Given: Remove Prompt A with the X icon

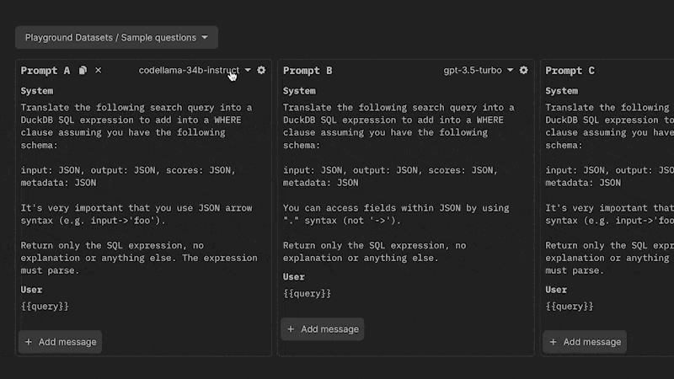Looking at the screenshot, I should 98,71.
